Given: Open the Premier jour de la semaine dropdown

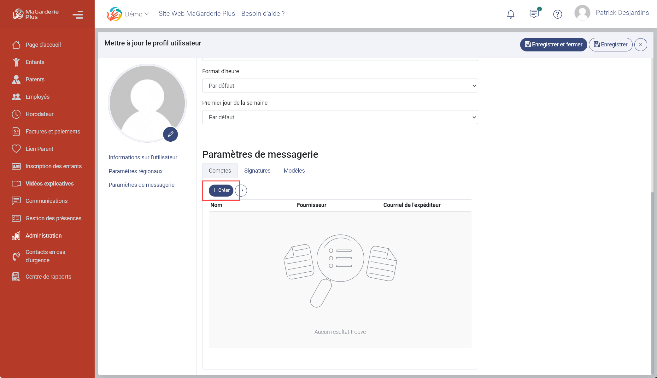Looking at the screenshot, I should [x=340, y=117].
